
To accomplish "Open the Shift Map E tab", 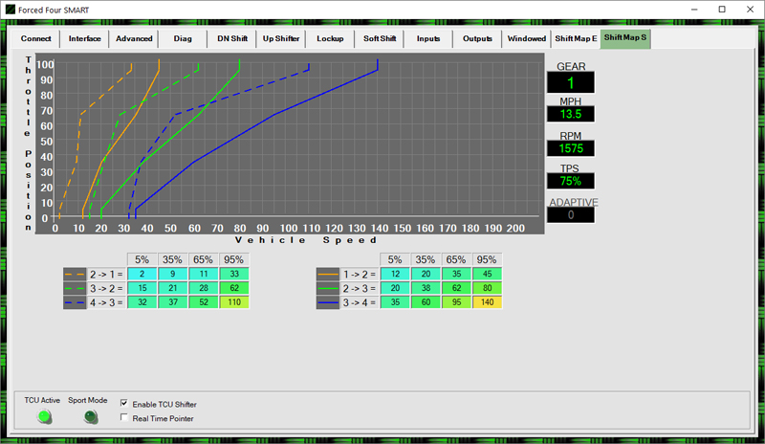I will 575,39.
